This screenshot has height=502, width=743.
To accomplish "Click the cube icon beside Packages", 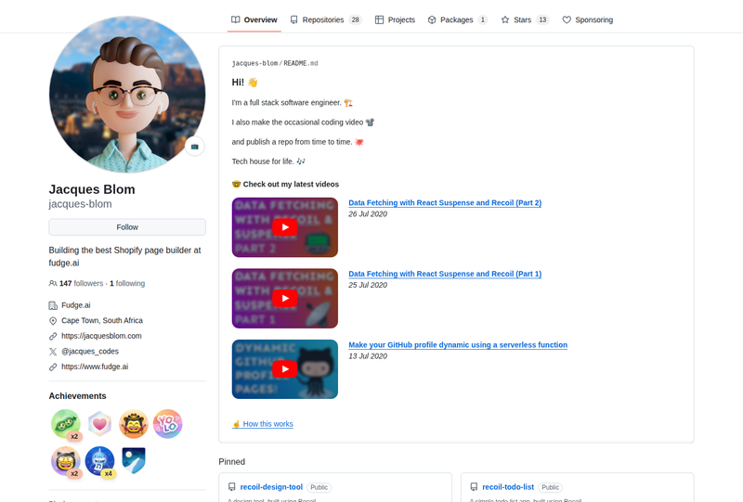I will [432, 19].
